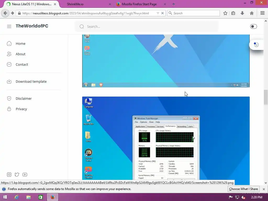Image resolution: width=268 pixels, height=201 pixels.
Task: Launch Internet Explorer from taskbar
Action: click(x=16, y=197)
